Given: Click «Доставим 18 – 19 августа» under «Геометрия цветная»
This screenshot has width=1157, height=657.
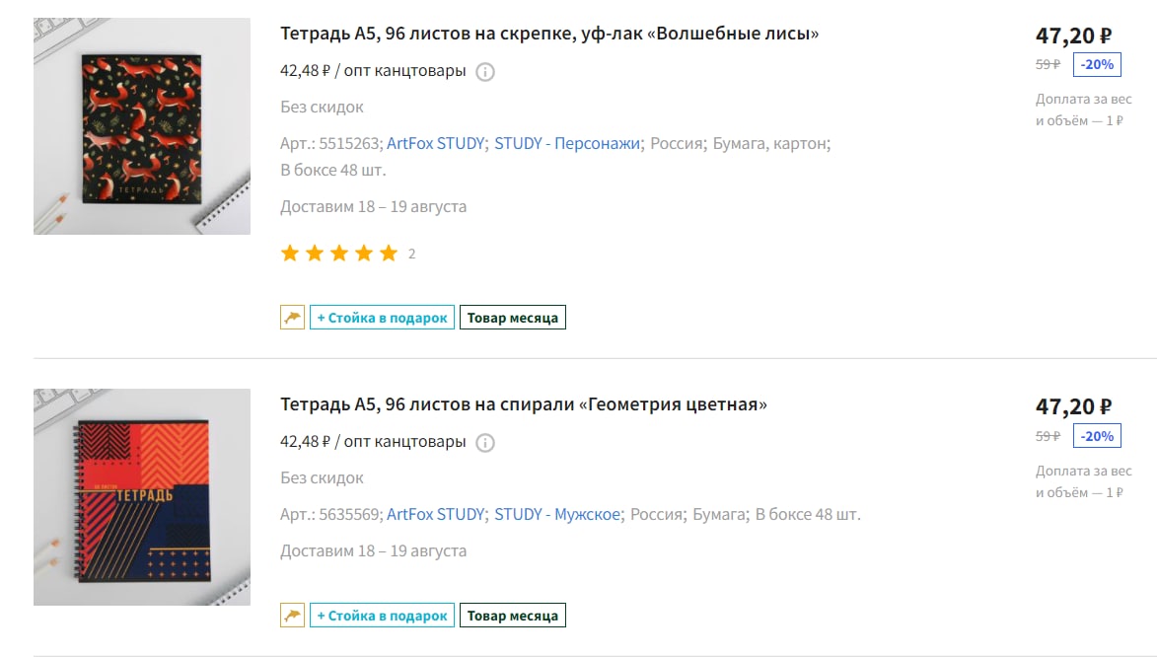Looking at the screenshot, I should 373,551.
